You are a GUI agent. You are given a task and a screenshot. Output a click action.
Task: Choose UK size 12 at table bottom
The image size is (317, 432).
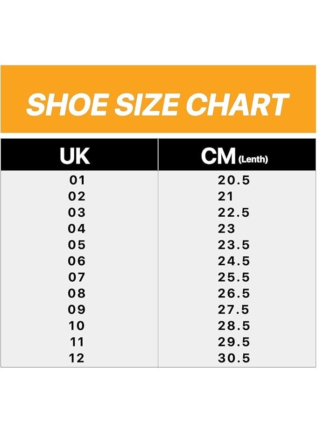pos(77,358)
